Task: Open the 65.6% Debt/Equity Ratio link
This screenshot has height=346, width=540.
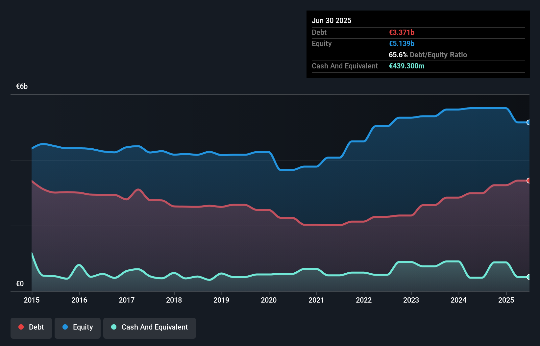Action: pos(428,55)
